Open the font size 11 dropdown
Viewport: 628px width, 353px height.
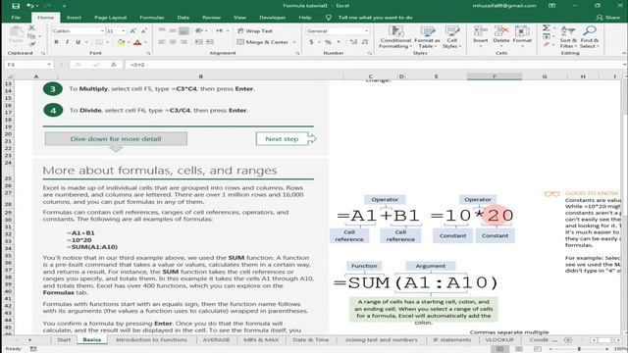pos(124,30)
